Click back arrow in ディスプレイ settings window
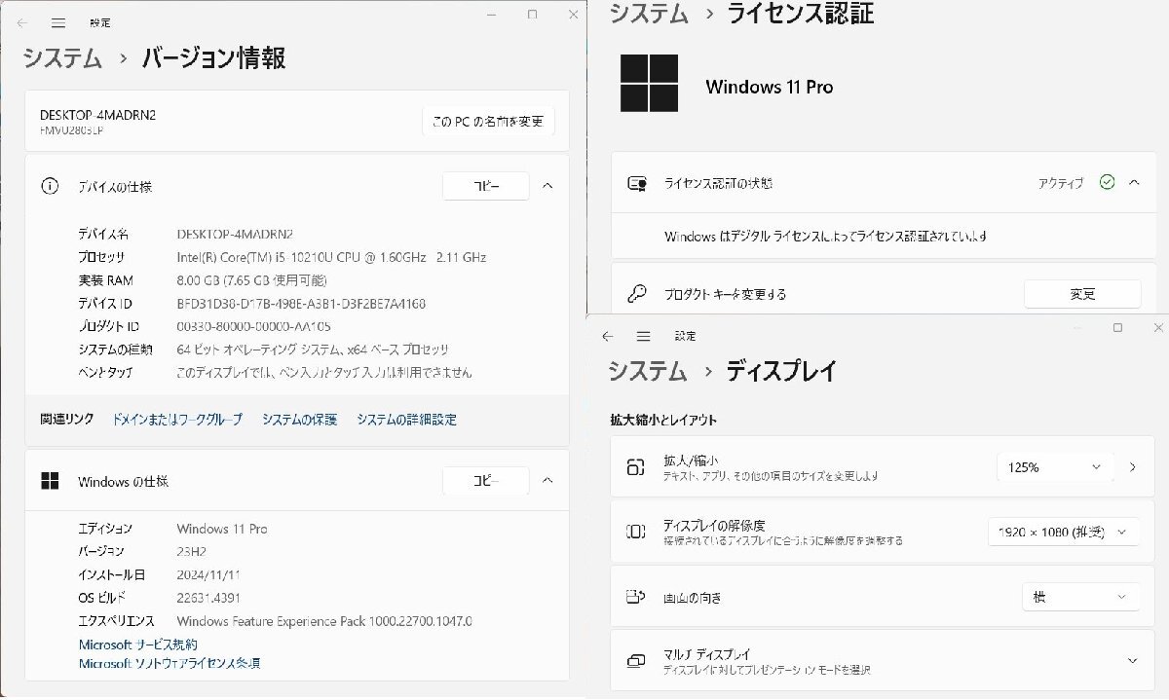 608,336
